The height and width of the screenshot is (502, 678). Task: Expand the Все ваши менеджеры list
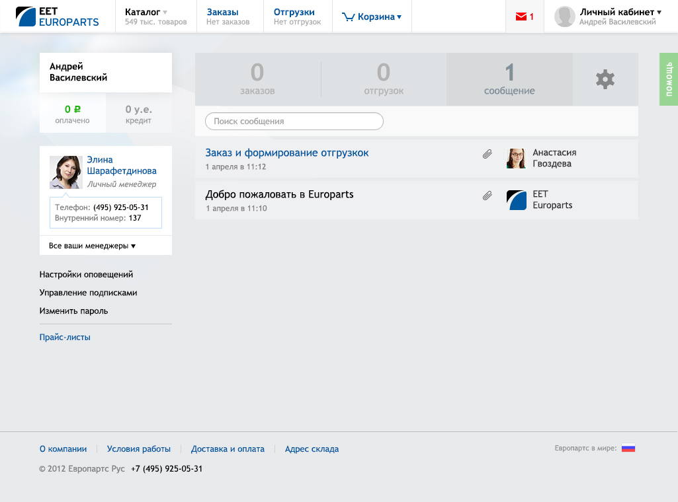point(92,246)
